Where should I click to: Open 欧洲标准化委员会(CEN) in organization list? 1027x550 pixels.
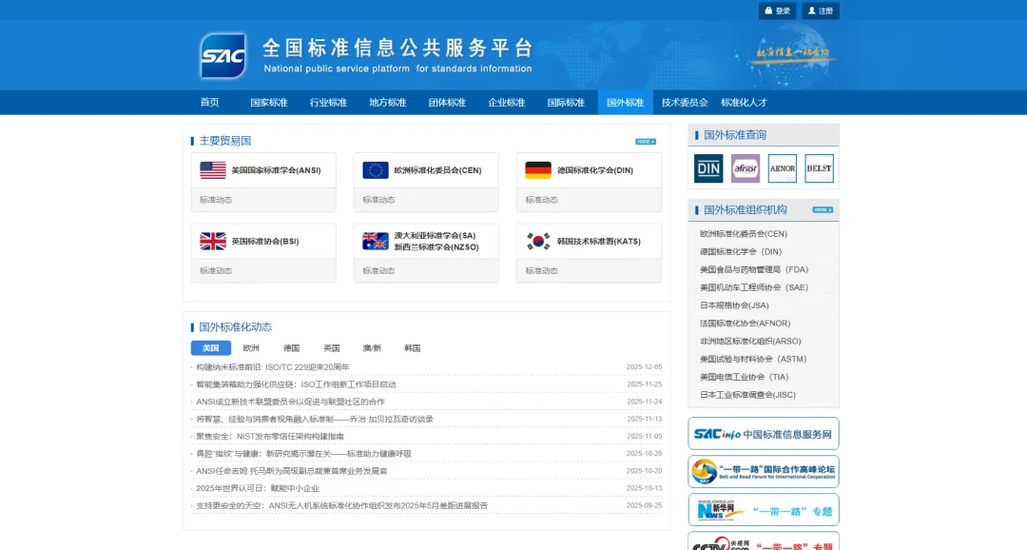click(x=744, y=233)
